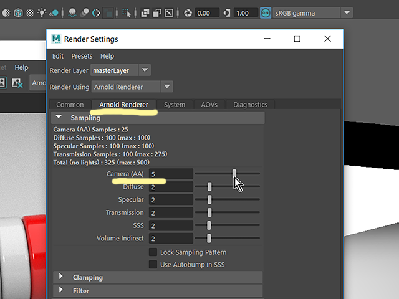This screenshot has width=399, height=299.
Task: Click the two overlapping squares toolbar icon
Action: (157, 12)
